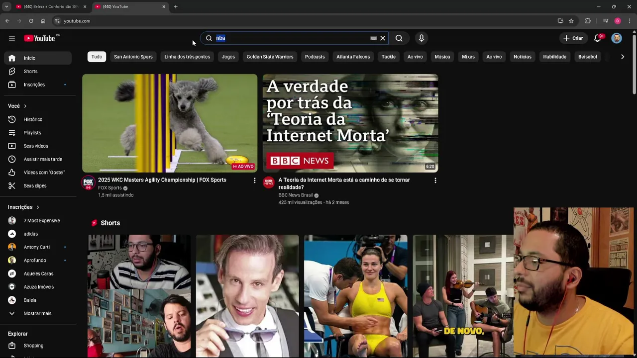Screen dimensions: 637x358
Task: Click the FOX Sports channel avatar
Action: coord(89,182)
